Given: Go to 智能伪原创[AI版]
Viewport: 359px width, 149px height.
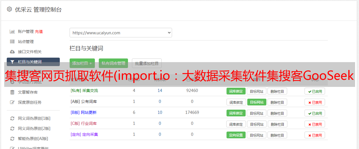Looking at the screenshot, I should [x=33, y=139].
